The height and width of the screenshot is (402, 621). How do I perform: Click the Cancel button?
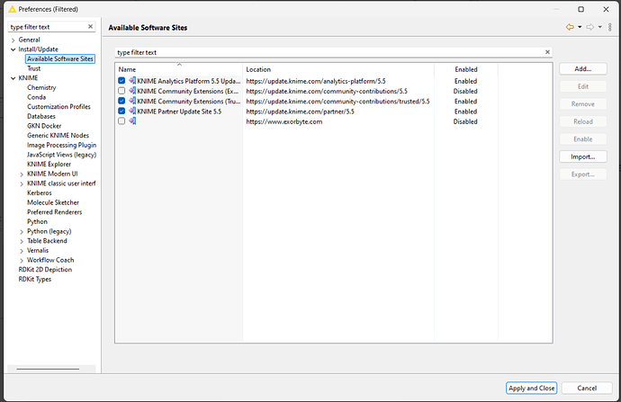coord(587,389)
